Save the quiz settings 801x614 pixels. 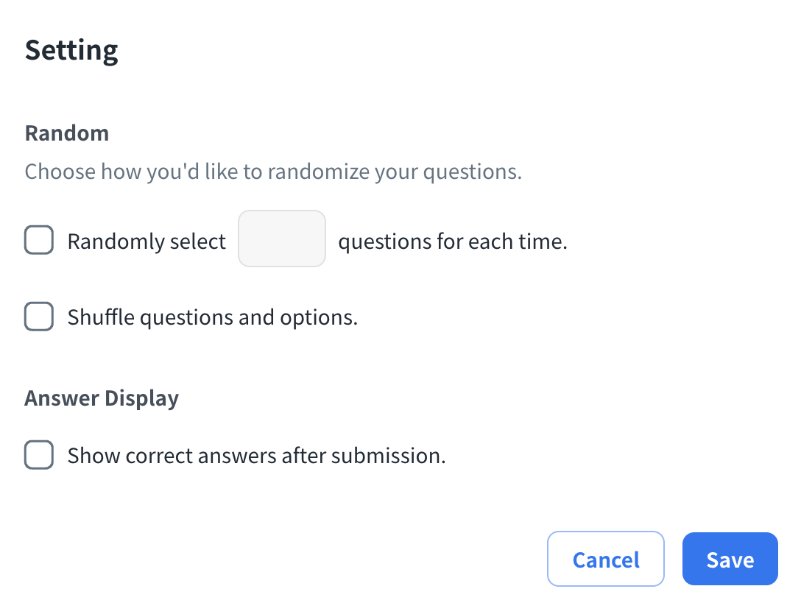point(730,560)
